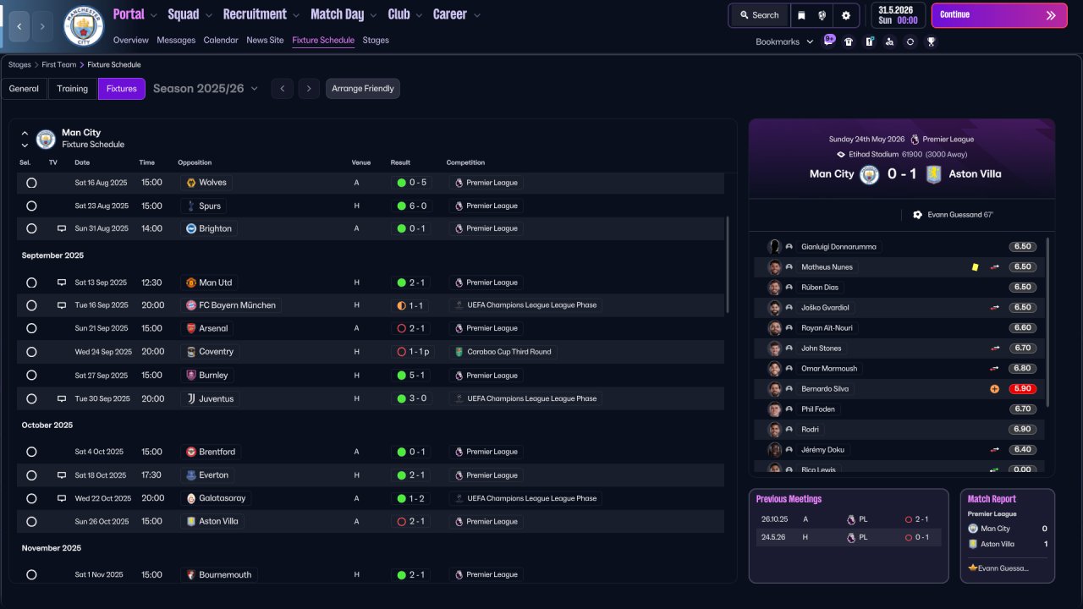Click the up chevron beside Man City schedule
Viewport: 1083px width, 609px height.
(25, 133)
